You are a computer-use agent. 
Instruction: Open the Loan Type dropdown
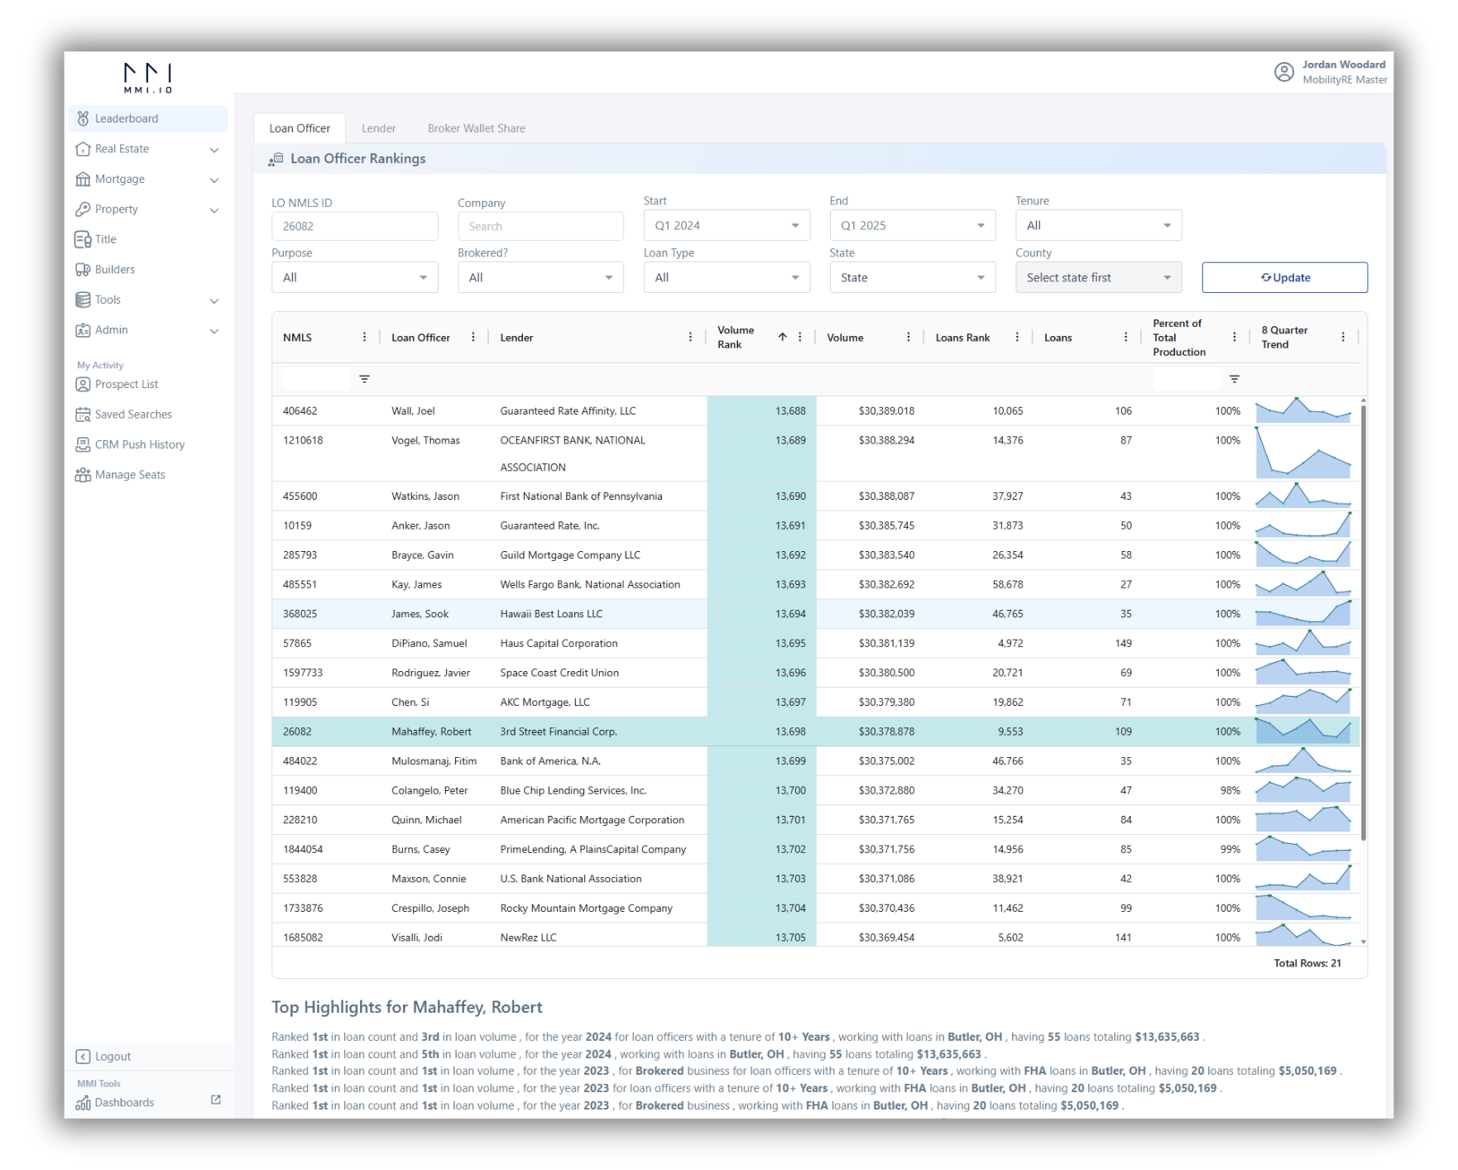[727, 277]
